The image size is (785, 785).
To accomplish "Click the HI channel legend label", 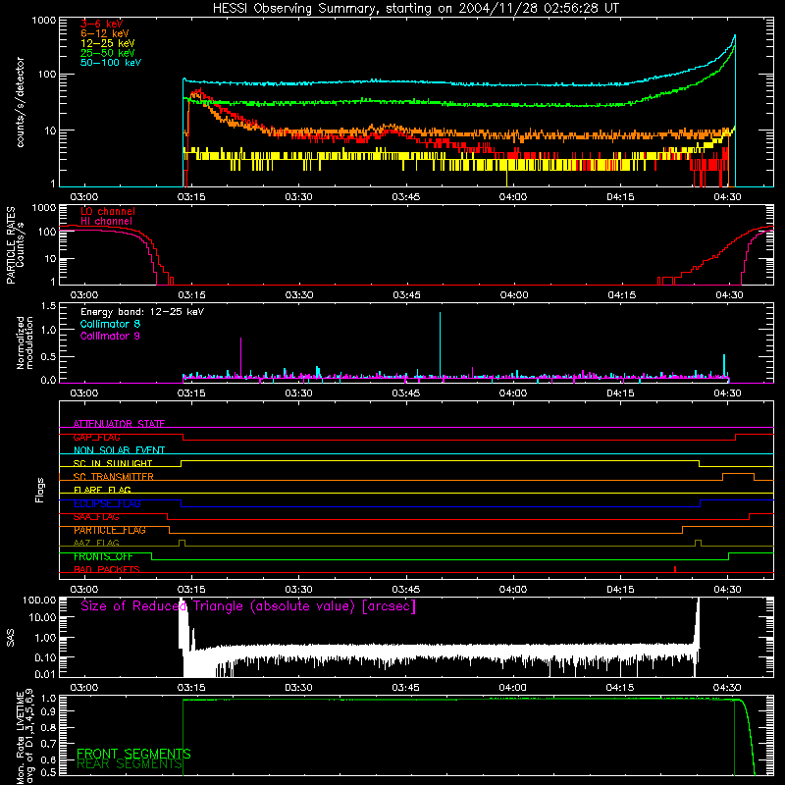I will (x=106, y=221).
